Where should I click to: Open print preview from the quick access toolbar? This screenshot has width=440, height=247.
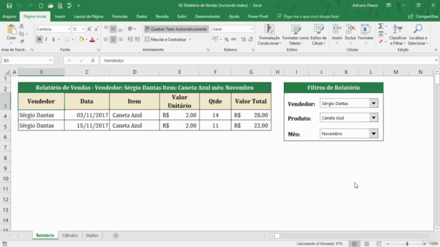click(x=60, y=5)
